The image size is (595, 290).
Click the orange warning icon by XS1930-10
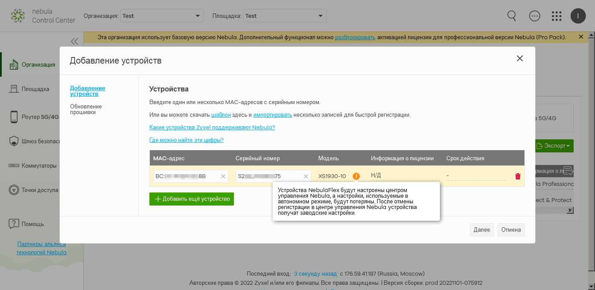click(x=356, y=176)
